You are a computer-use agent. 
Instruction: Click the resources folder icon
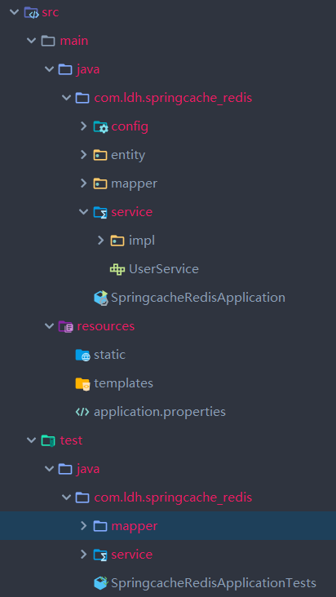point(66,326)
